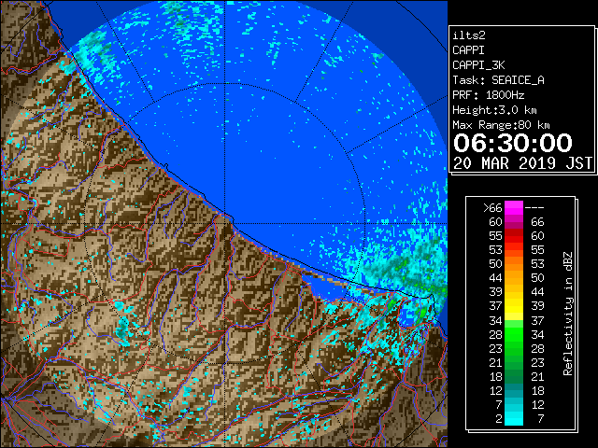
Task: Select the "PRF: 1800Hz" text
Action: pyautogui.click(x=488, y=95)
